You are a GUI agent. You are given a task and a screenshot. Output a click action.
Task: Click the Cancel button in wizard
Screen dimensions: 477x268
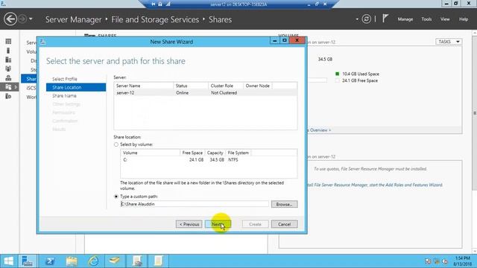click(x=284, y=224)
